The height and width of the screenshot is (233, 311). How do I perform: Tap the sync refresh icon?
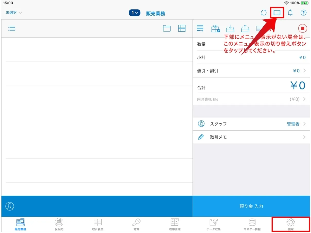pos(264,13)
